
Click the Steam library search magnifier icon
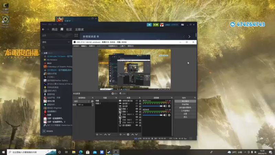(44, 47)
